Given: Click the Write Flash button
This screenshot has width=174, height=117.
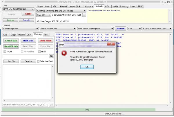Looking at the screenshot, I should (x=46, y=41).
